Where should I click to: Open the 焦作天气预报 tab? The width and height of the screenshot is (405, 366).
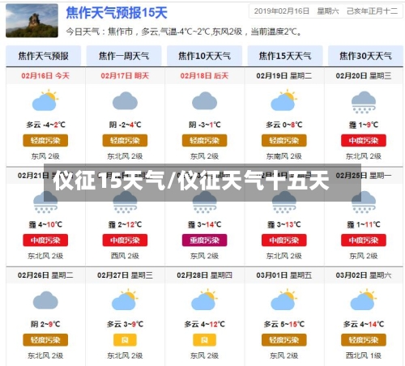click(x=43, y=56)
